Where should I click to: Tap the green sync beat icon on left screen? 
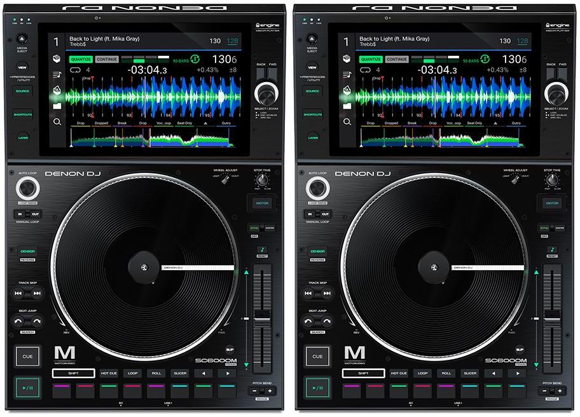pyautogui.click(x=195, y=59)
